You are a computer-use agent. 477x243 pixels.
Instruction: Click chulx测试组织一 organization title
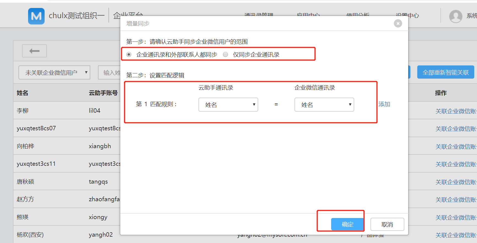77,16
